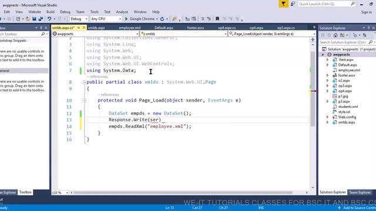Viewport: 376px width, 211px height.
Task: Click the Save All icon
Action: (x=41, y=19)
